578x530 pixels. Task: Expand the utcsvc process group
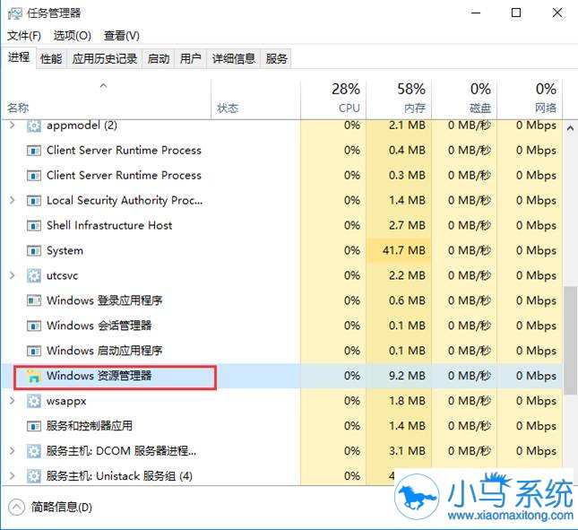(13, 275)
